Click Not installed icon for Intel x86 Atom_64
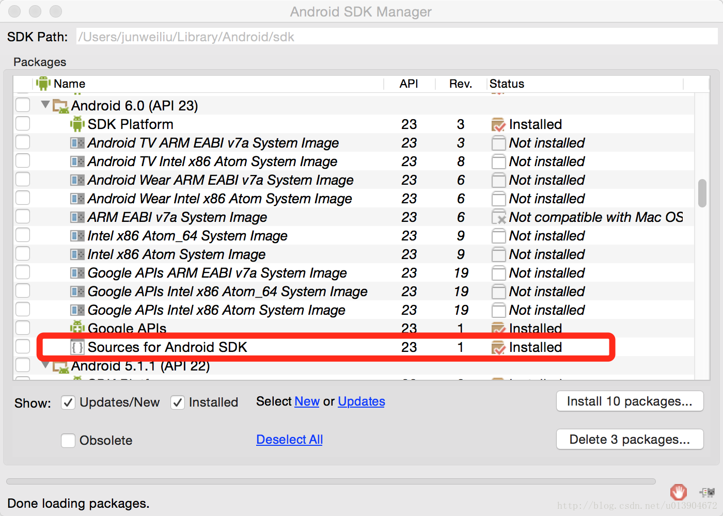The width and height of the screenshot is (723, 516). (498, 236)
